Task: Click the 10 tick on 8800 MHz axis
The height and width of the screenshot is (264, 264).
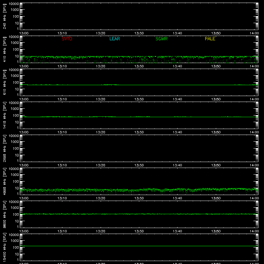Action: (x=17, y=221)
